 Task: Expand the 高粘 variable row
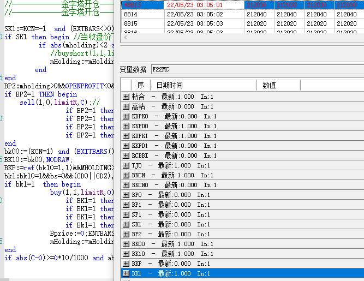pyautogui.click(x=126, y=106)
